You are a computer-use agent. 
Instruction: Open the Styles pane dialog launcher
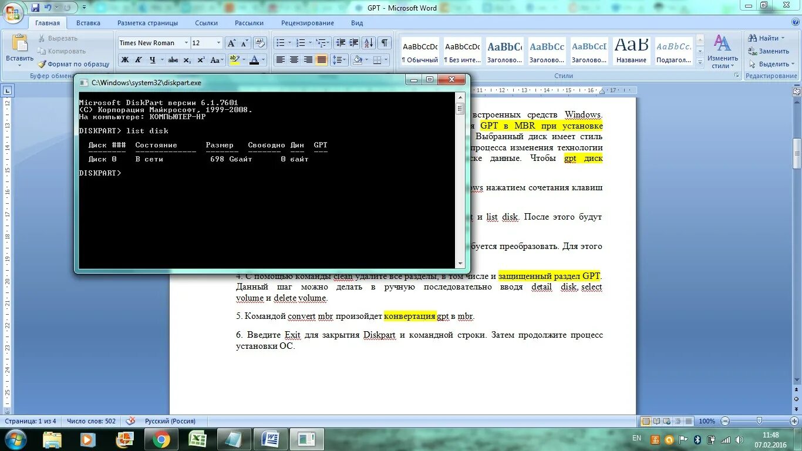tap(736, 76)
